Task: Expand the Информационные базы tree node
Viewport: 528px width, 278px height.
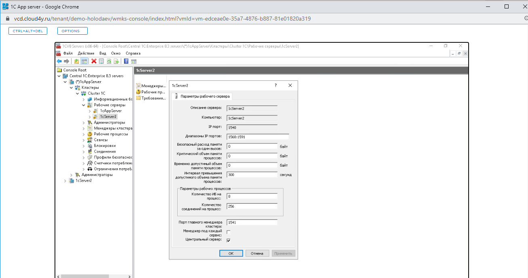Action: 84,99
